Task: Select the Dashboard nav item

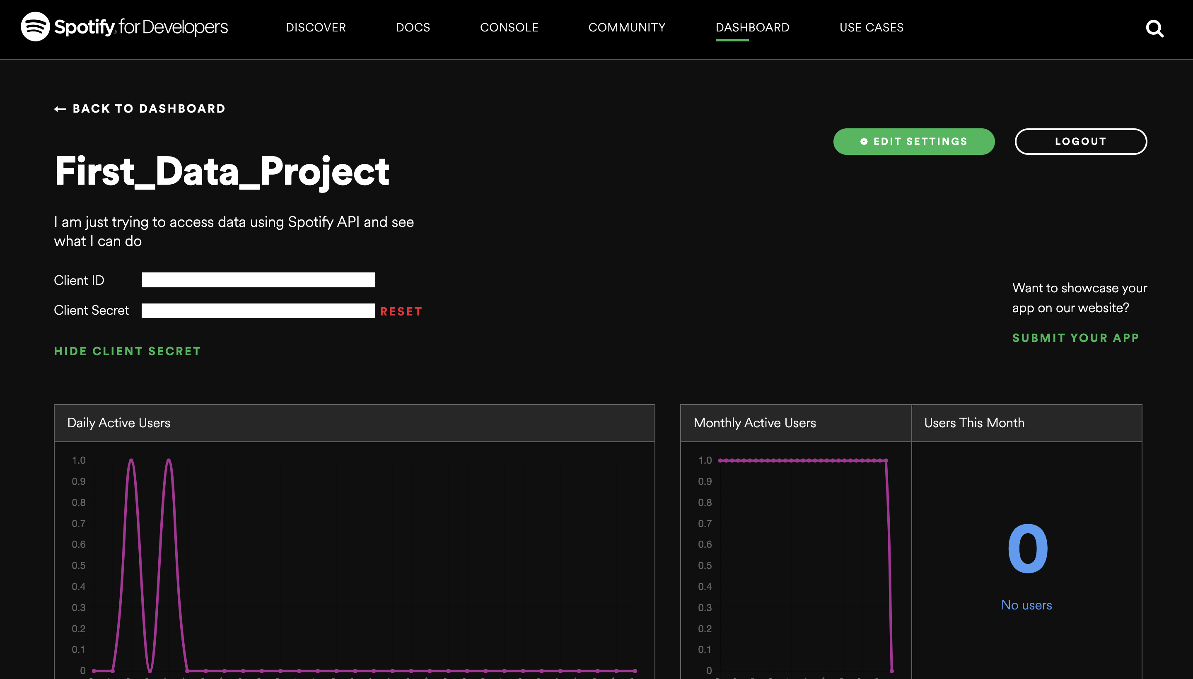Action: point(752,27)
